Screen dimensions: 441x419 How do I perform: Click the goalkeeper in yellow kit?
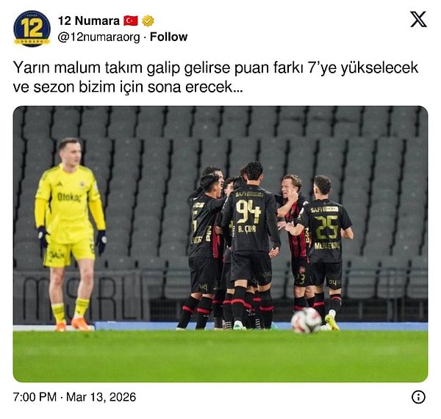(x=70, y=233)
